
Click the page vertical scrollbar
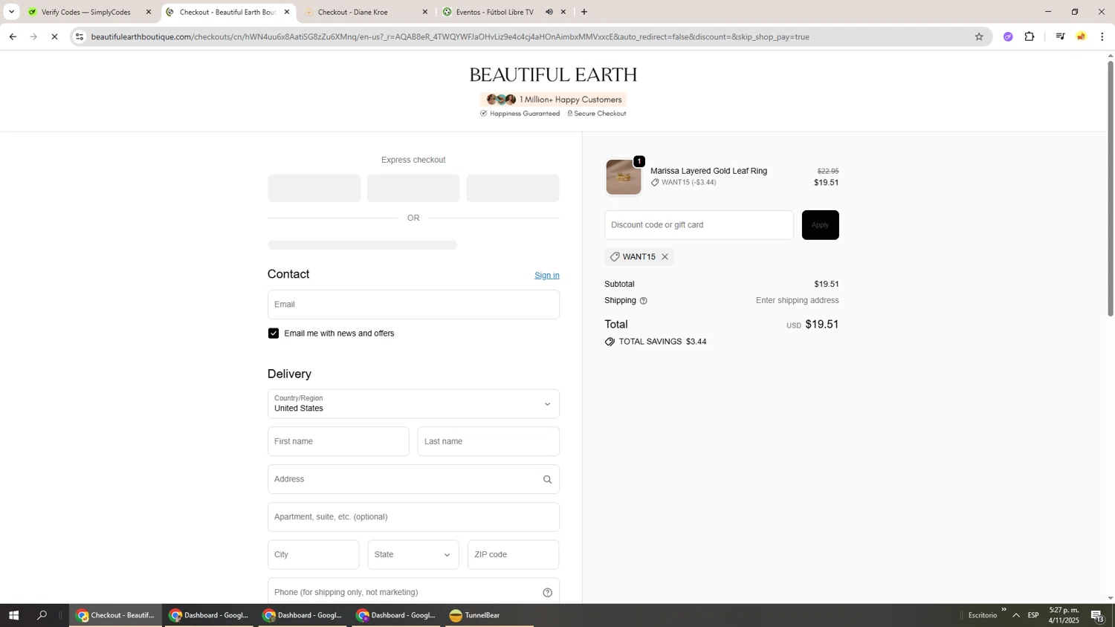coord(1111,189)
